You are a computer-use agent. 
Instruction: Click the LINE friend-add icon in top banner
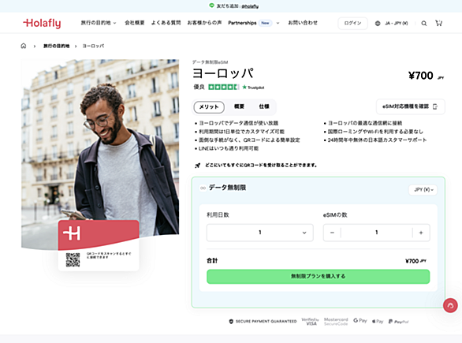tap(211, 6)
